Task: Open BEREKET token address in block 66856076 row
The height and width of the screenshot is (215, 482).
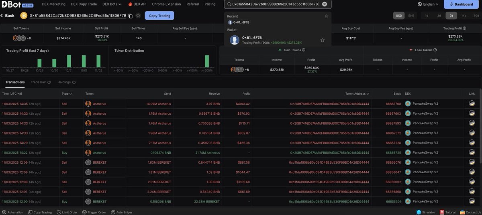Action: click(x=329, y=162)
